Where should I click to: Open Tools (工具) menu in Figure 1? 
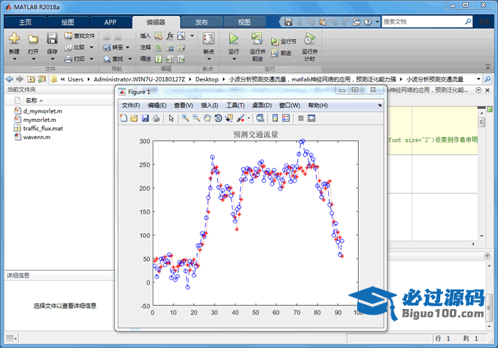click(235, 105)
